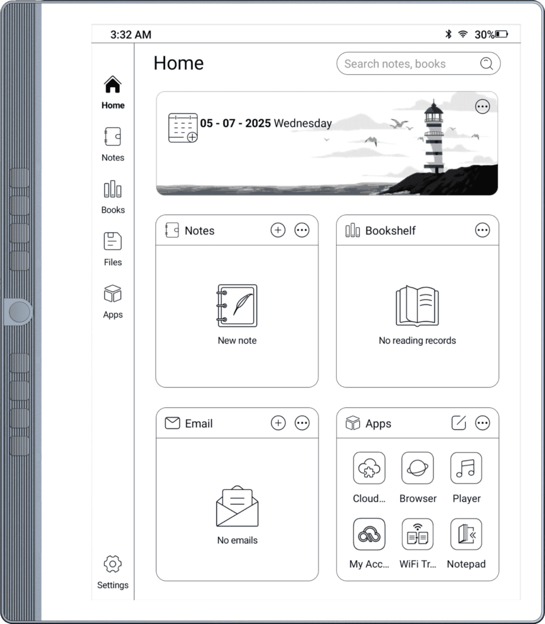Compose new email with plus icon
Viewport: 545px width, 624px height.
[278, 423]
